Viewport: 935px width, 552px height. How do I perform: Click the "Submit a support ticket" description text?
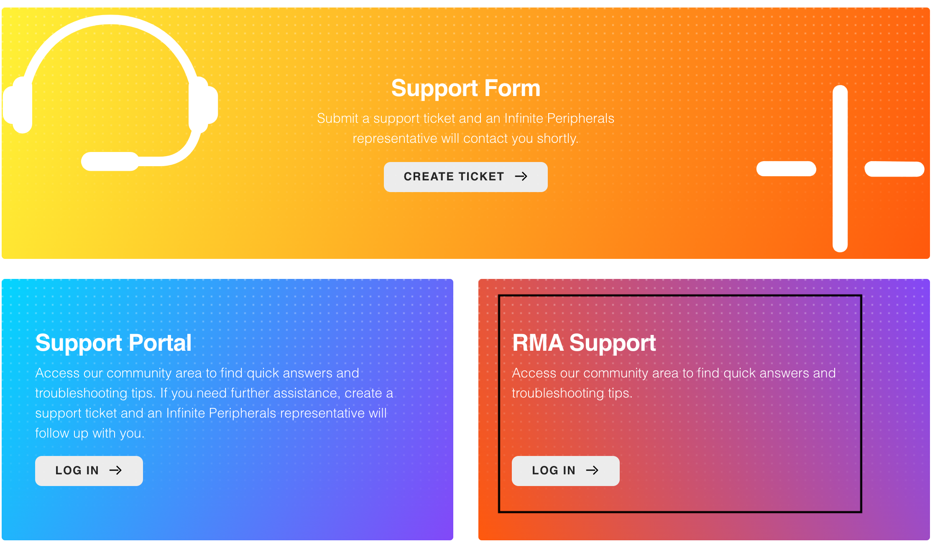pyautogui.click(x=465, y=128)
